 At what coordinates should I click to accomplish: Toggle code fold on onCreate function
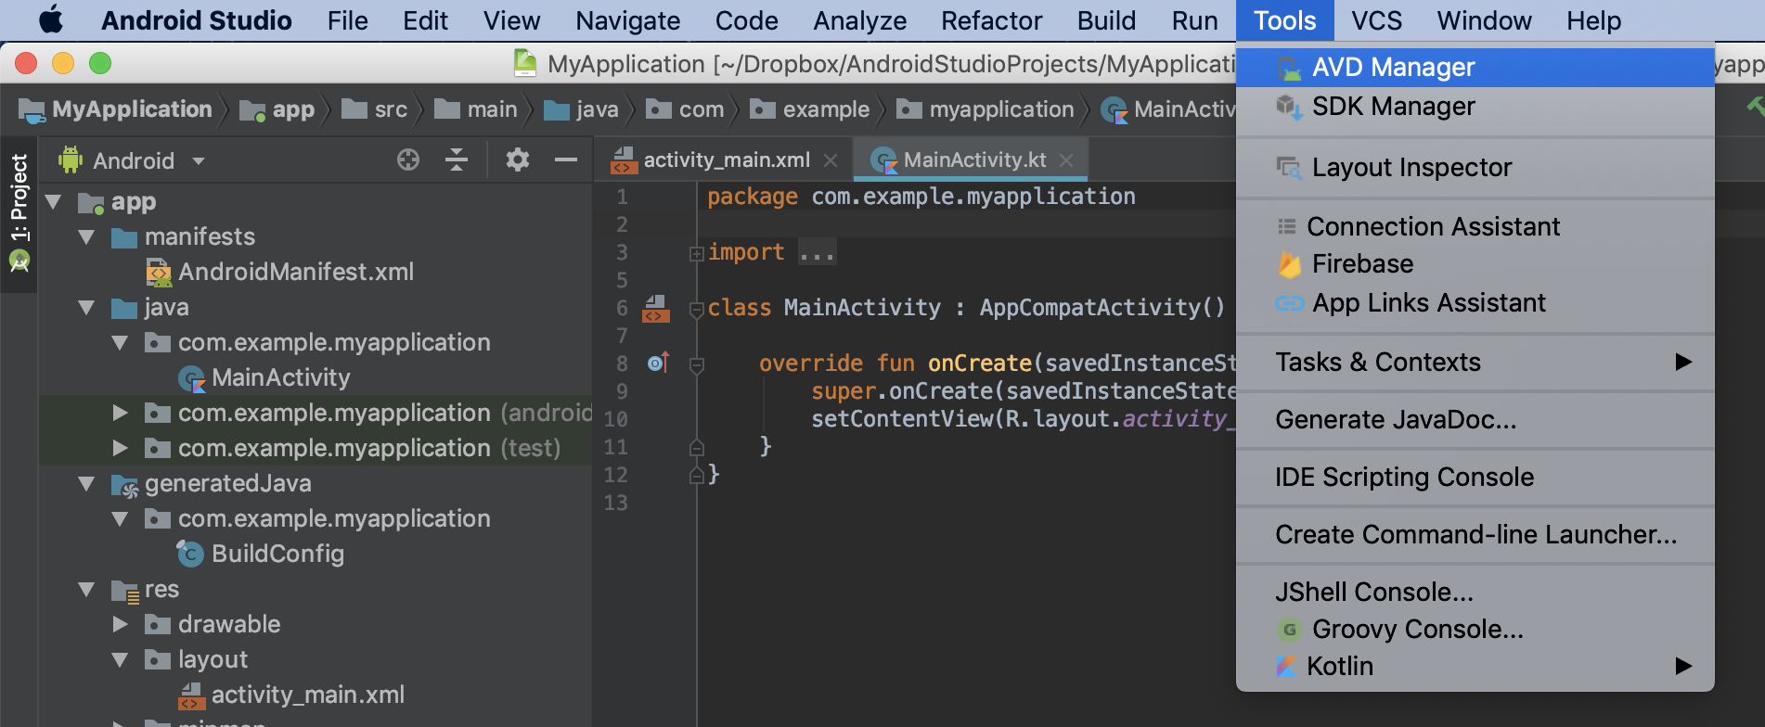696,365
